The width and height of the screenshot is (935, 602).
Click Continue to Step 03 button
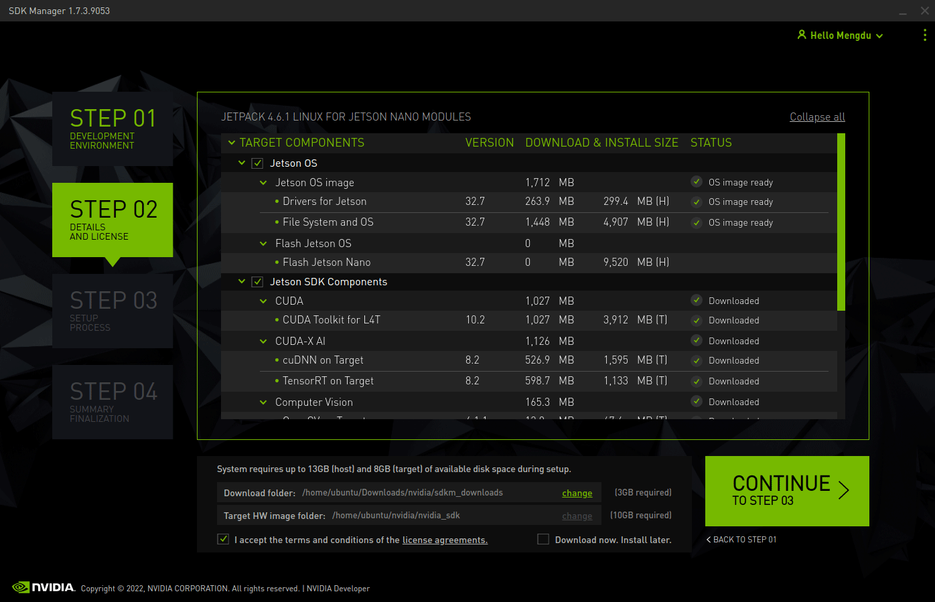[x=787, y=491]
